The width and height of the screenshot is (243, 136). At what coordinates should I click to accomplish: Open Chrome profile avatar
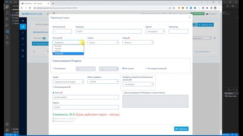click(215, 8)
